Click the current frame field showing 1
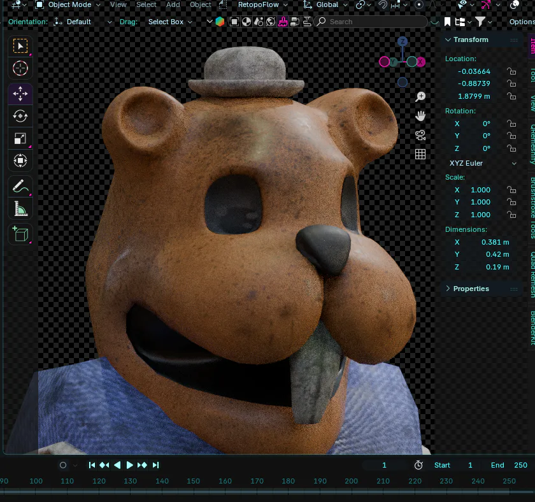Screen dimensions: 535x502 click(x=384, y=465)
